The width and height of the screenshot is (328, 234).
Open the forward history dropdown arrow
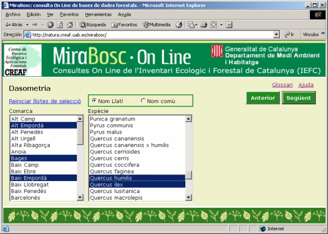tap(43, 25)
